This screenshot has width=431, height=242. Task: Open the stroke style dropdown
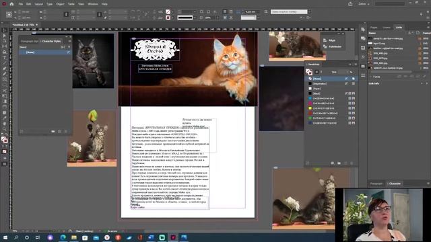click(x=195, y=17)
